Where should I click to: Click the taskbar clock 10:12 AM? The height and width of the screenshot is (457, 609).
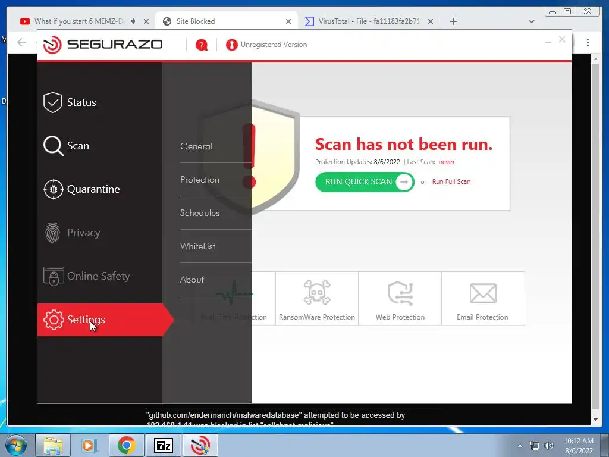click(578, 441)
